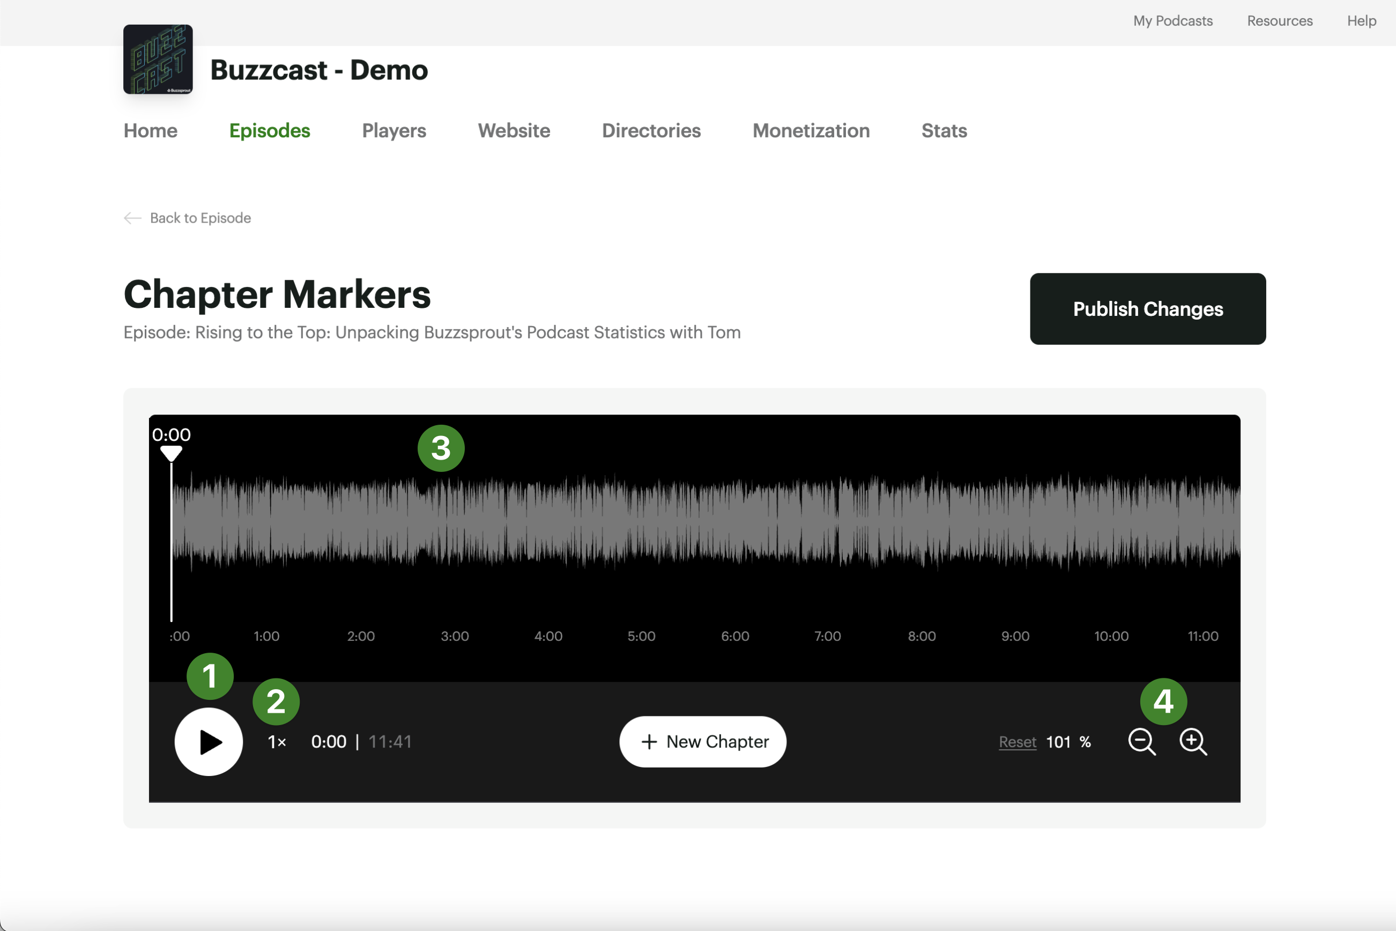The height and width of the screenshot is (931, 1396).
Task: Click the back arrow icon near Back to Episode
Action: [132, 218]
